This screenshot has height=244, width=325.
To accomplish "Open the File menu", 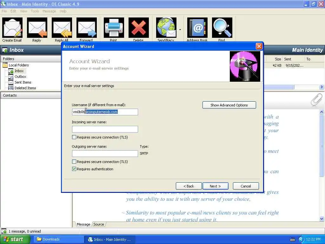I will [x=4, y=11].
